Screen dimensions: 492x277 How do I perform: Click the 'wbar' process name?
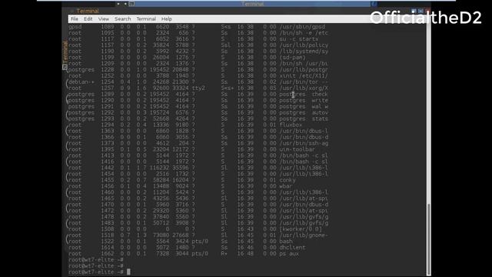[x=286, y=186]
